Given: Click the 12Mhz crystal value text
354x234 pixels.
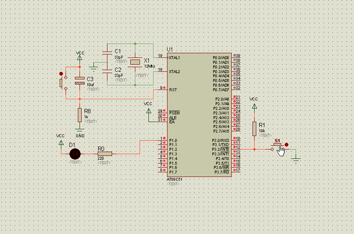Looking at the screenshot, I should click(x=149, y=66).
